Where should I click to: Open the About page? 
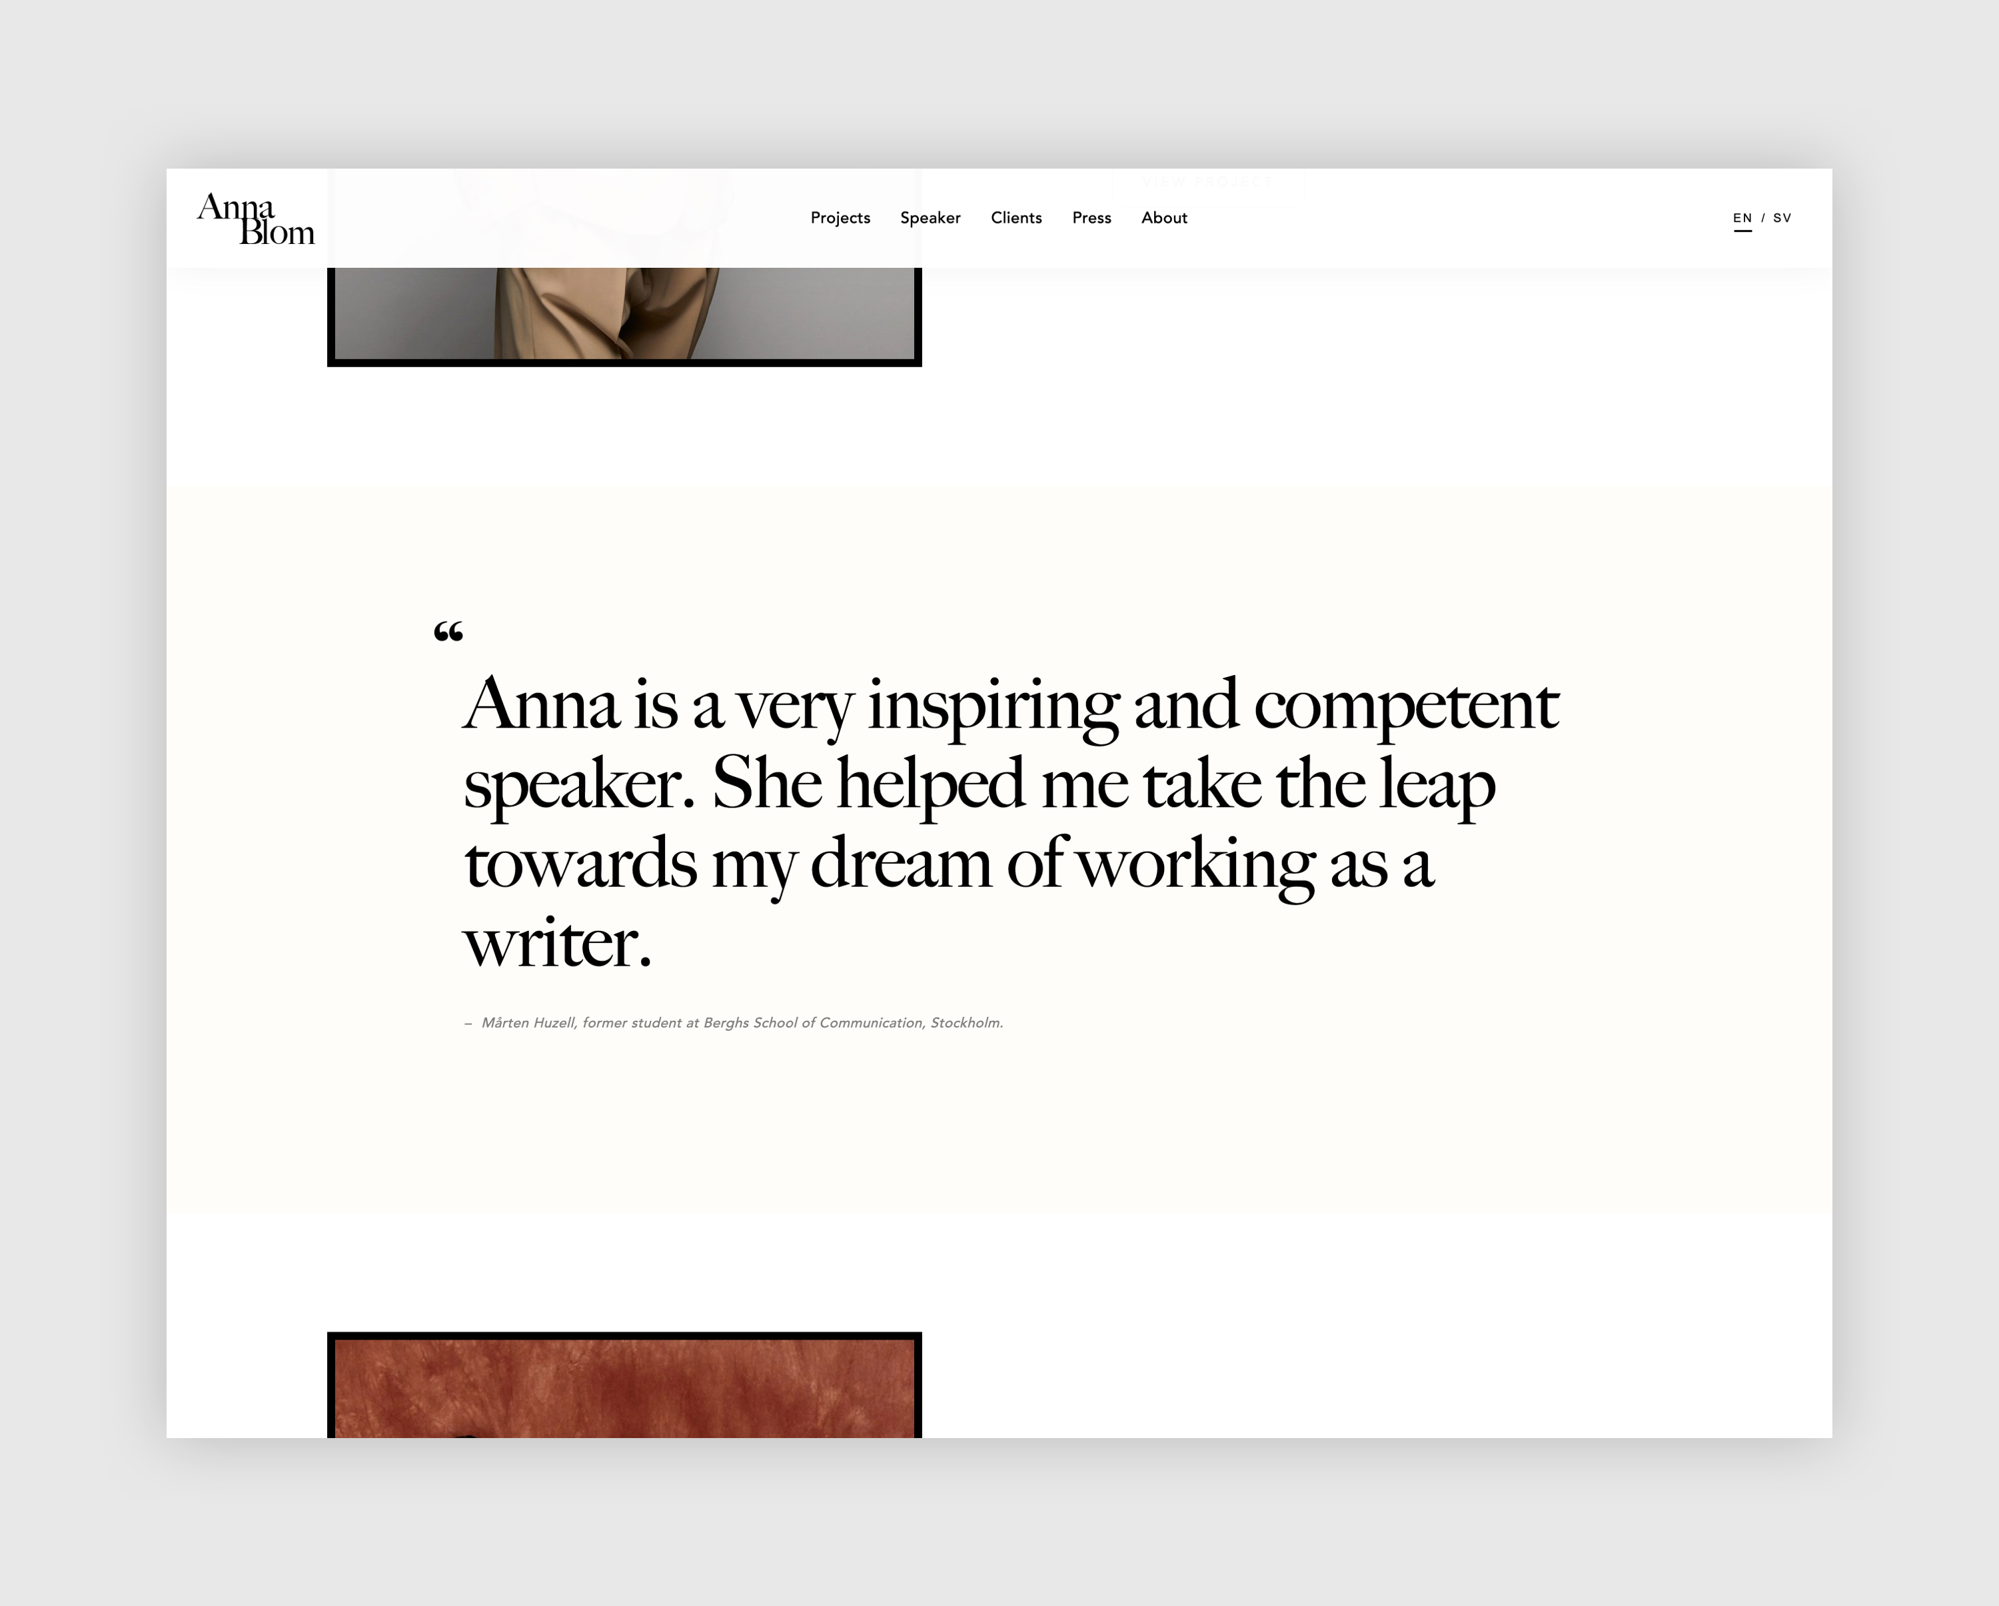[1163, 218]
